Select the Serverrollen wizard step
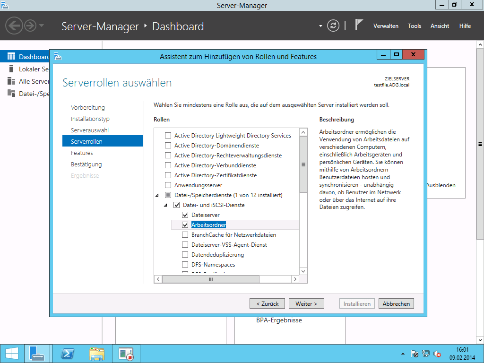This screenshot has width=484, height=363. click(x=103, y=141)
